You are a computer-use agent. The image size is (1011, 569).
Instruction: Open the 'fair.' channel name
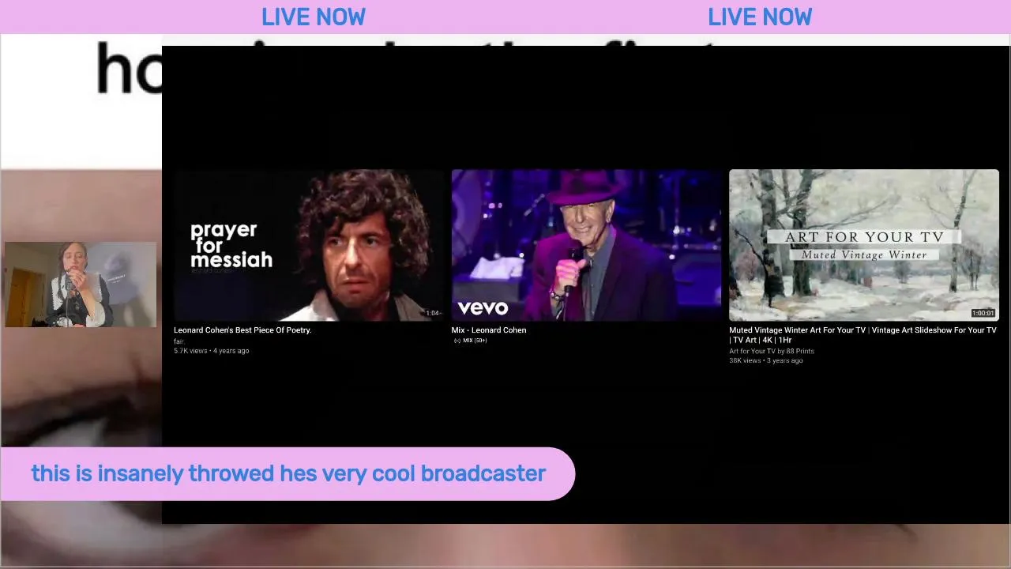click(179, 341)
